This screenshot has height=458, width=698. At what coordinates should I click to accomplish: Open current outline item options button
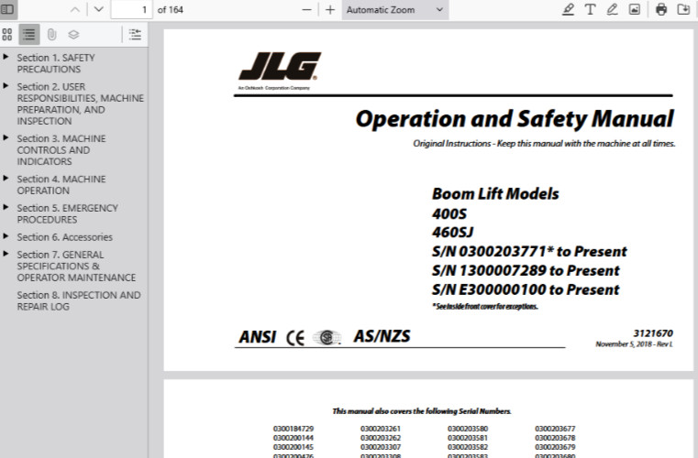pos(135,34)
